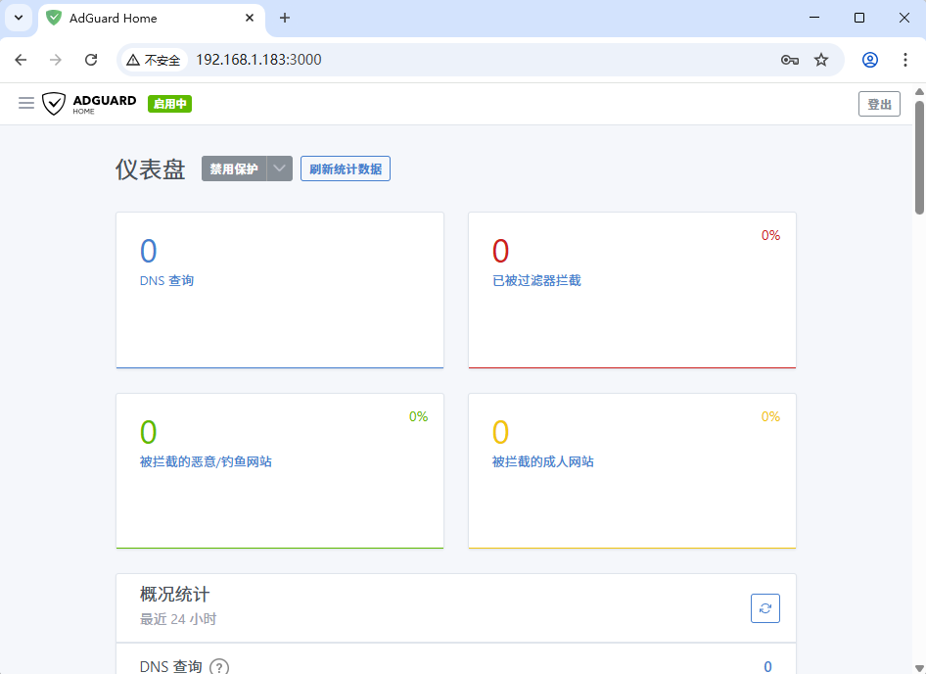Reload the page with browser refresh

coord(91,60)
